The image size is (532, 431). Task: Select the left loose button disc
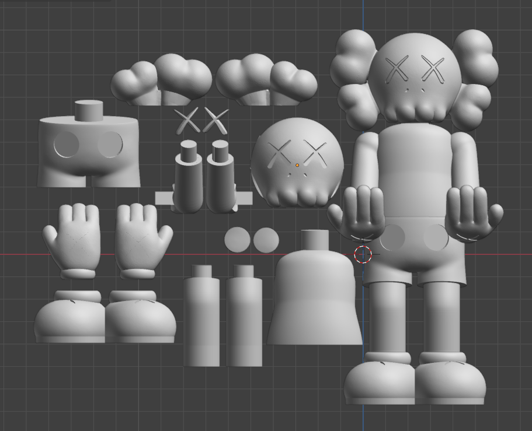pyautogui.click(x=237, y=240)
